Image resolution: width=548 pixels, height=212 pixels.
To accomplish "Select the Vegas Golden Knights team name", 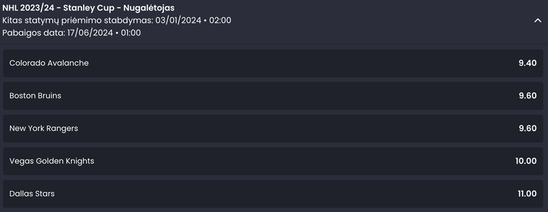I will coord(52,161).
